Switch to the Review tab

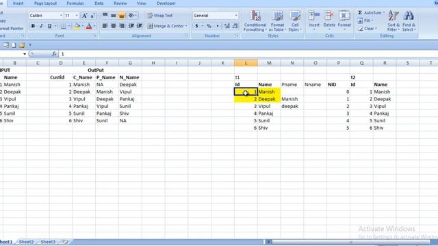pos(120,3)
